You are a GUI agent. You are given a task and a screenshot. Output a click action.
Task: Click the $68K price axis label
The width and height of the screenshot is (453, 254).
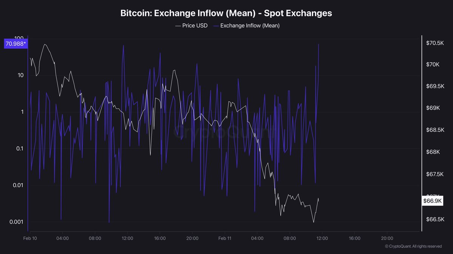[x=432, y=152]
